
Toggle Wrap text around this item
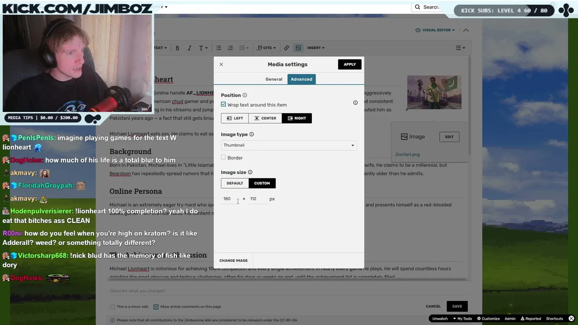tap(224, 104)
